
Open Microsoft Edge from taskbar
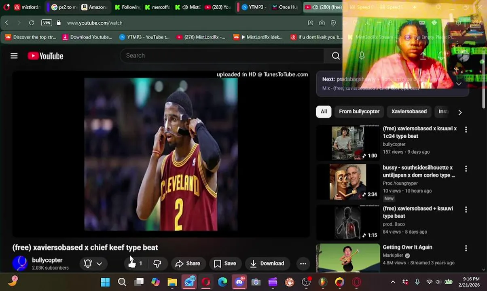pos(222,282)
